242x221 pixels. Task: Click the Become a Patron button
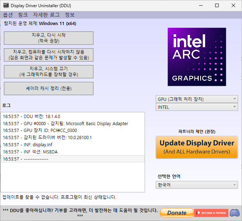[x=211, y=213]
